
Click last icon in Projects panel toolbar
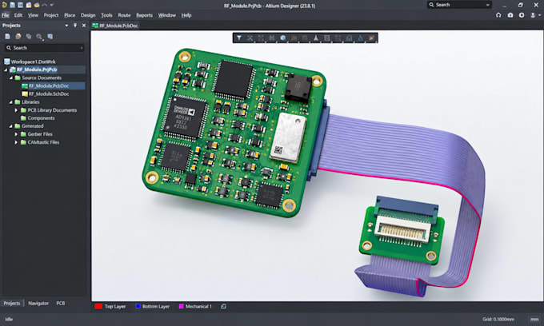point(50,37)
